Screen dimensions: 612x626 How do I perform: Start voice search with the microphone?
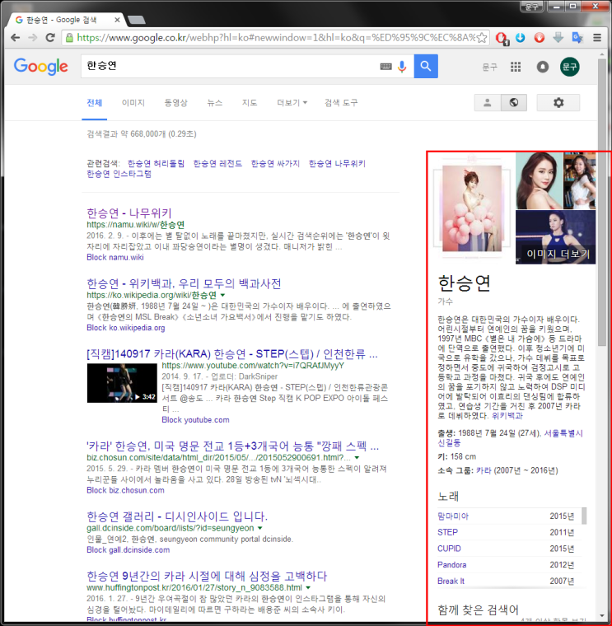point(402,66)
